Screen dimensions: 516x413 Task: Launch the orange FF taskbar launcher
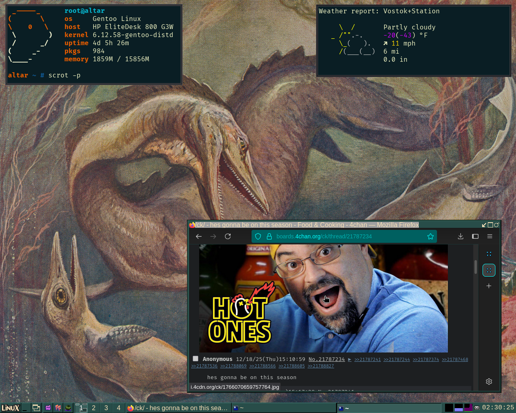click(x=58, y=408)
